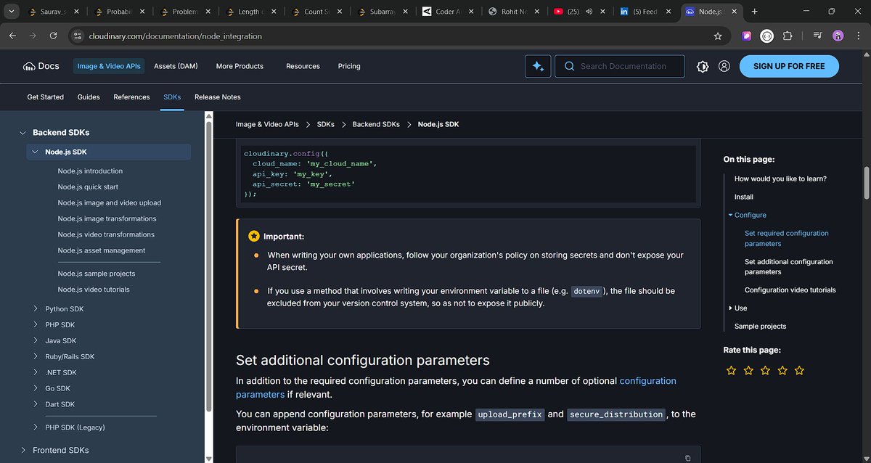
Task: Collapse the Node.js SDK tree item
Action: coord(36,152)
